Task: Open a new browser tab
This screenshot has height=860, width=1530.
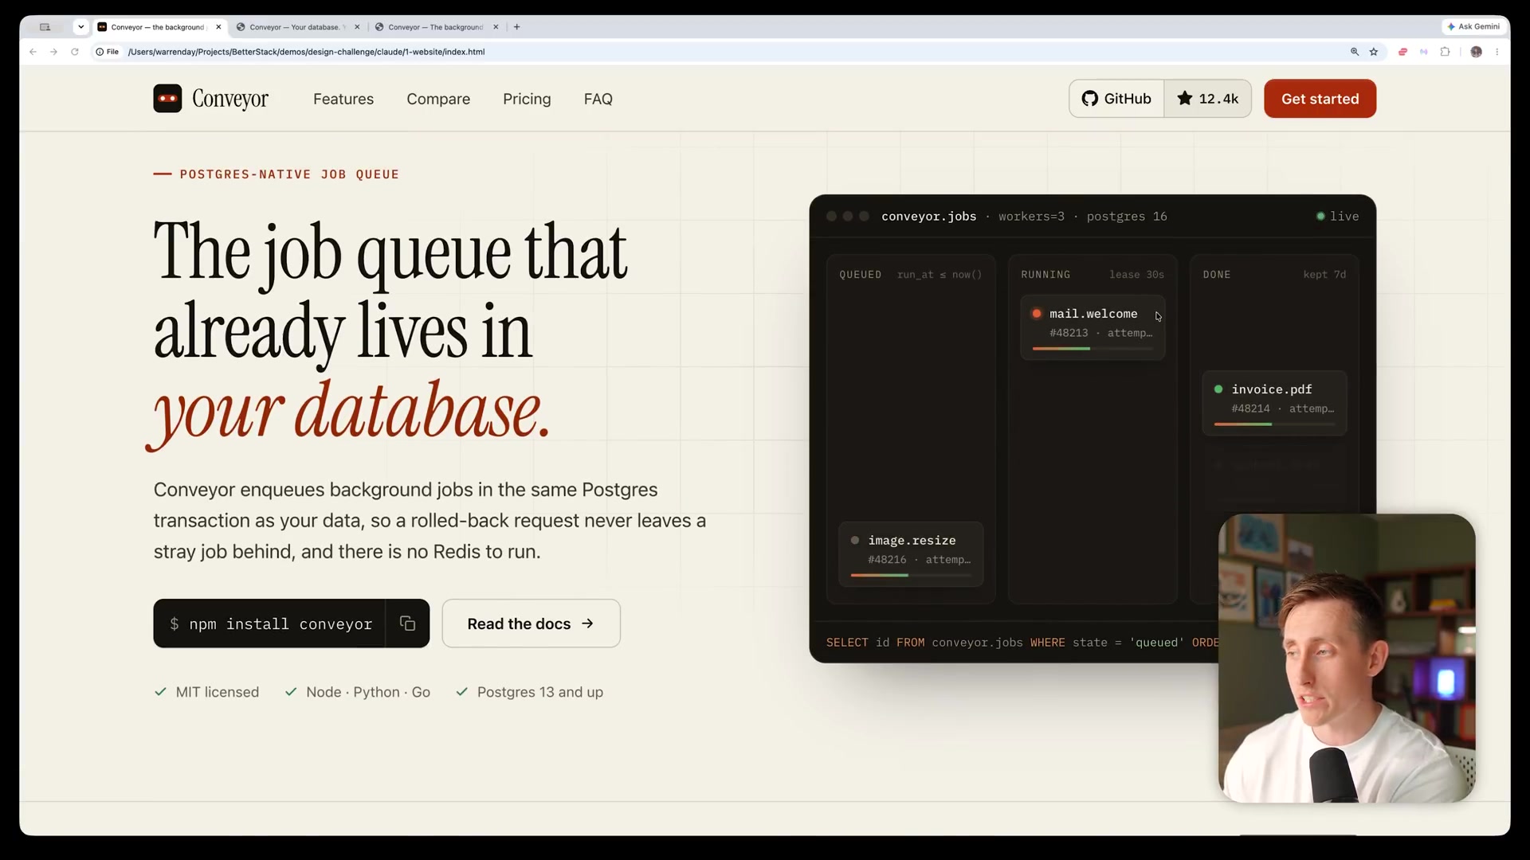Action: tap(517, 27)
